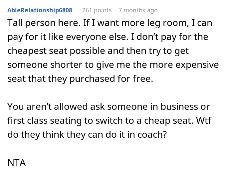The width and height of the screenshot is (233, 172).
Task: Click the opening words 'Tall person here'
Action: click(x=35, y=23)
